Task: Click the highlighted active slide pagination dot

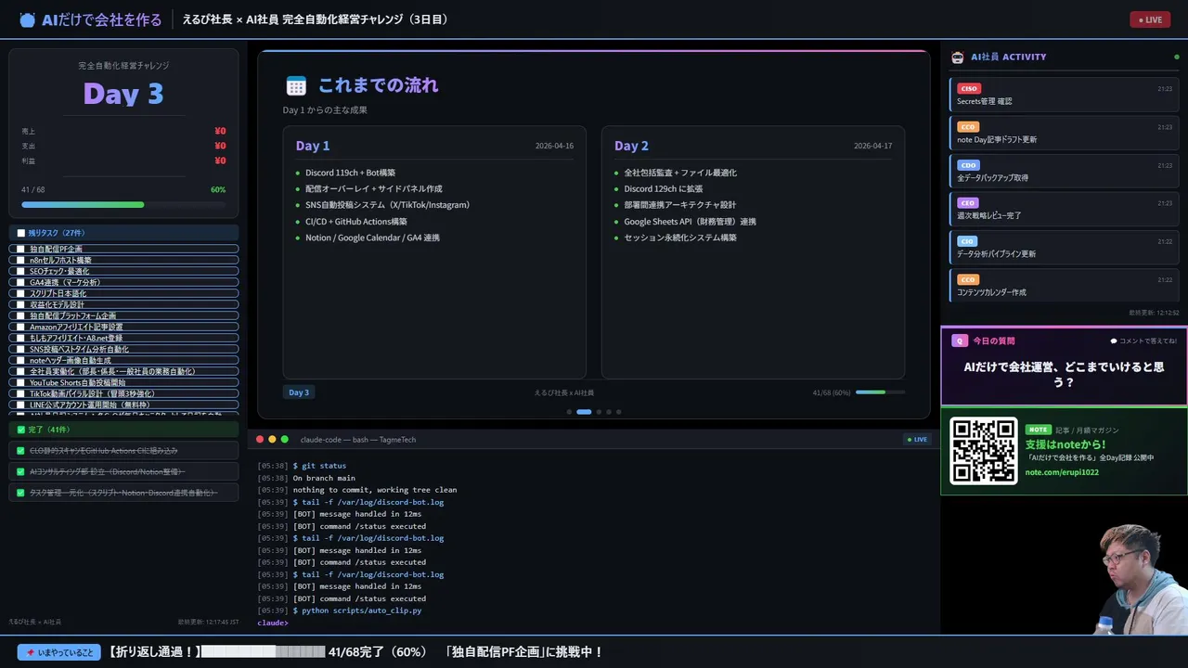Action: pyautogui.click(x=584, y=411)
